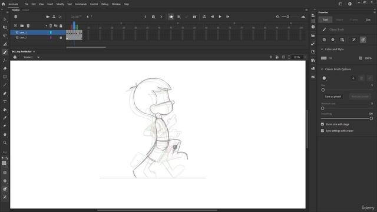Open the brush mode dropdown in Properties
This screenshot has height=212, width=377.
pyautogui.click(x=333, y=39)
